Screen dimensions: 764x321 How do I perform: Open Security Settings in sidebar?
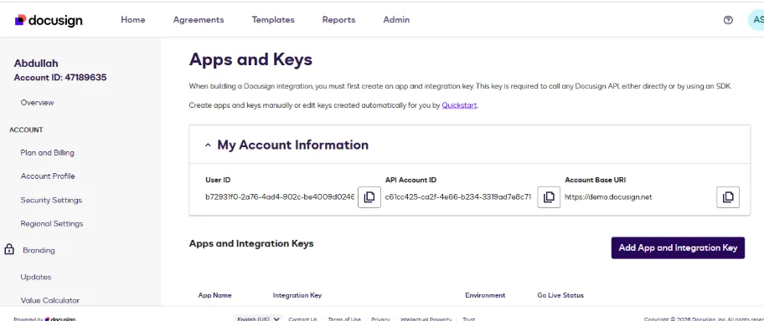pos(51,200)
